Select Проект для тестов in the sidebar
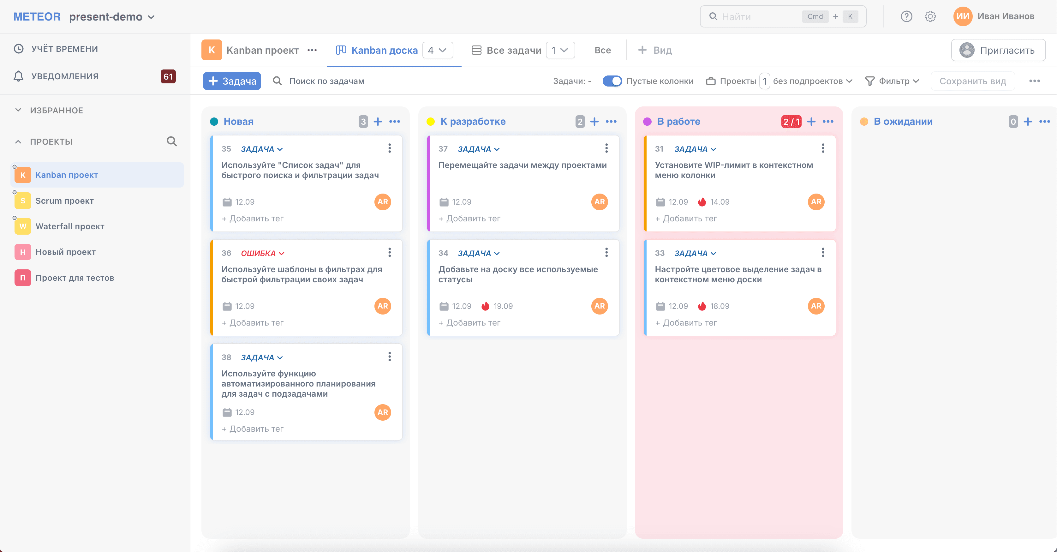The image size is (1057, 552). (x=97, y=278)
